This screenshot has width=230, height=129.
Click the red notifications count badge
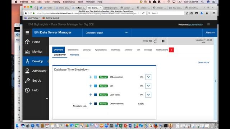click(x=171, y=50)
